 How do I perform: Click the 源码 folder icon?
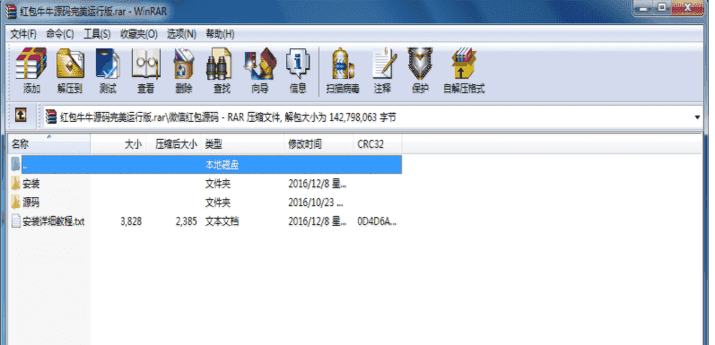16,202
